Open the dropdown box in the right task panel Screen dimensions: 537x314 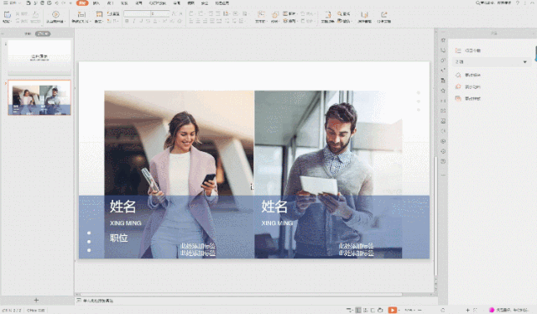[491, 62]
